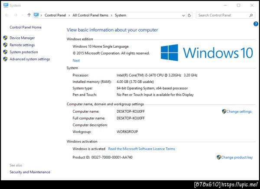The width and height of the screenshot is (260, 189).
Task: Click the search magnifier icon
Action: (251, 15)
